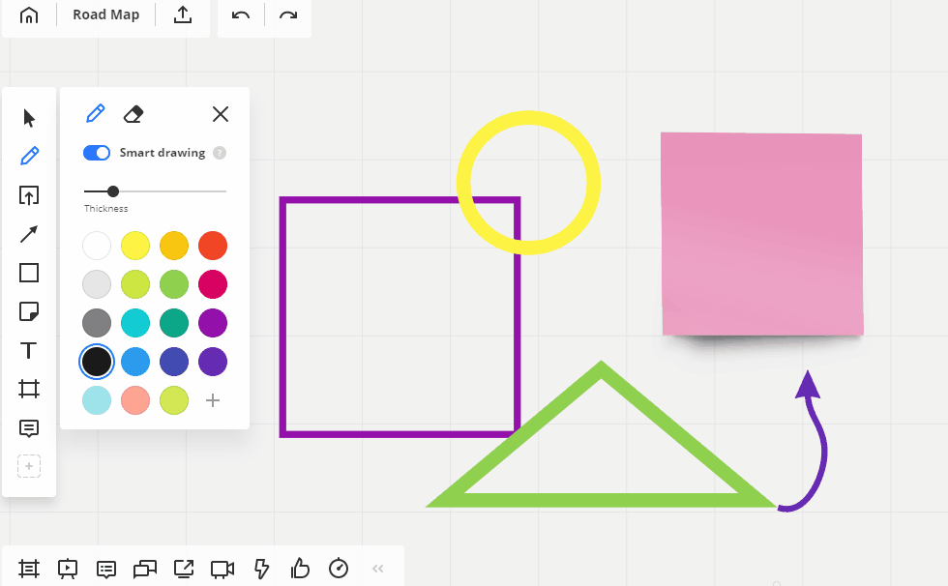Viewport: 948px width, 586px height.
Task: Click the export board icon
Action: [182, 15]
